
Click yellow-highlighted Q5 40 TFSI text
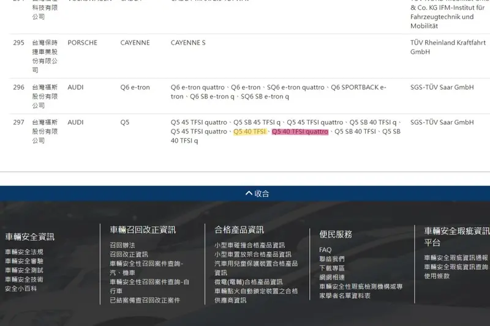[x=250, y=132]
